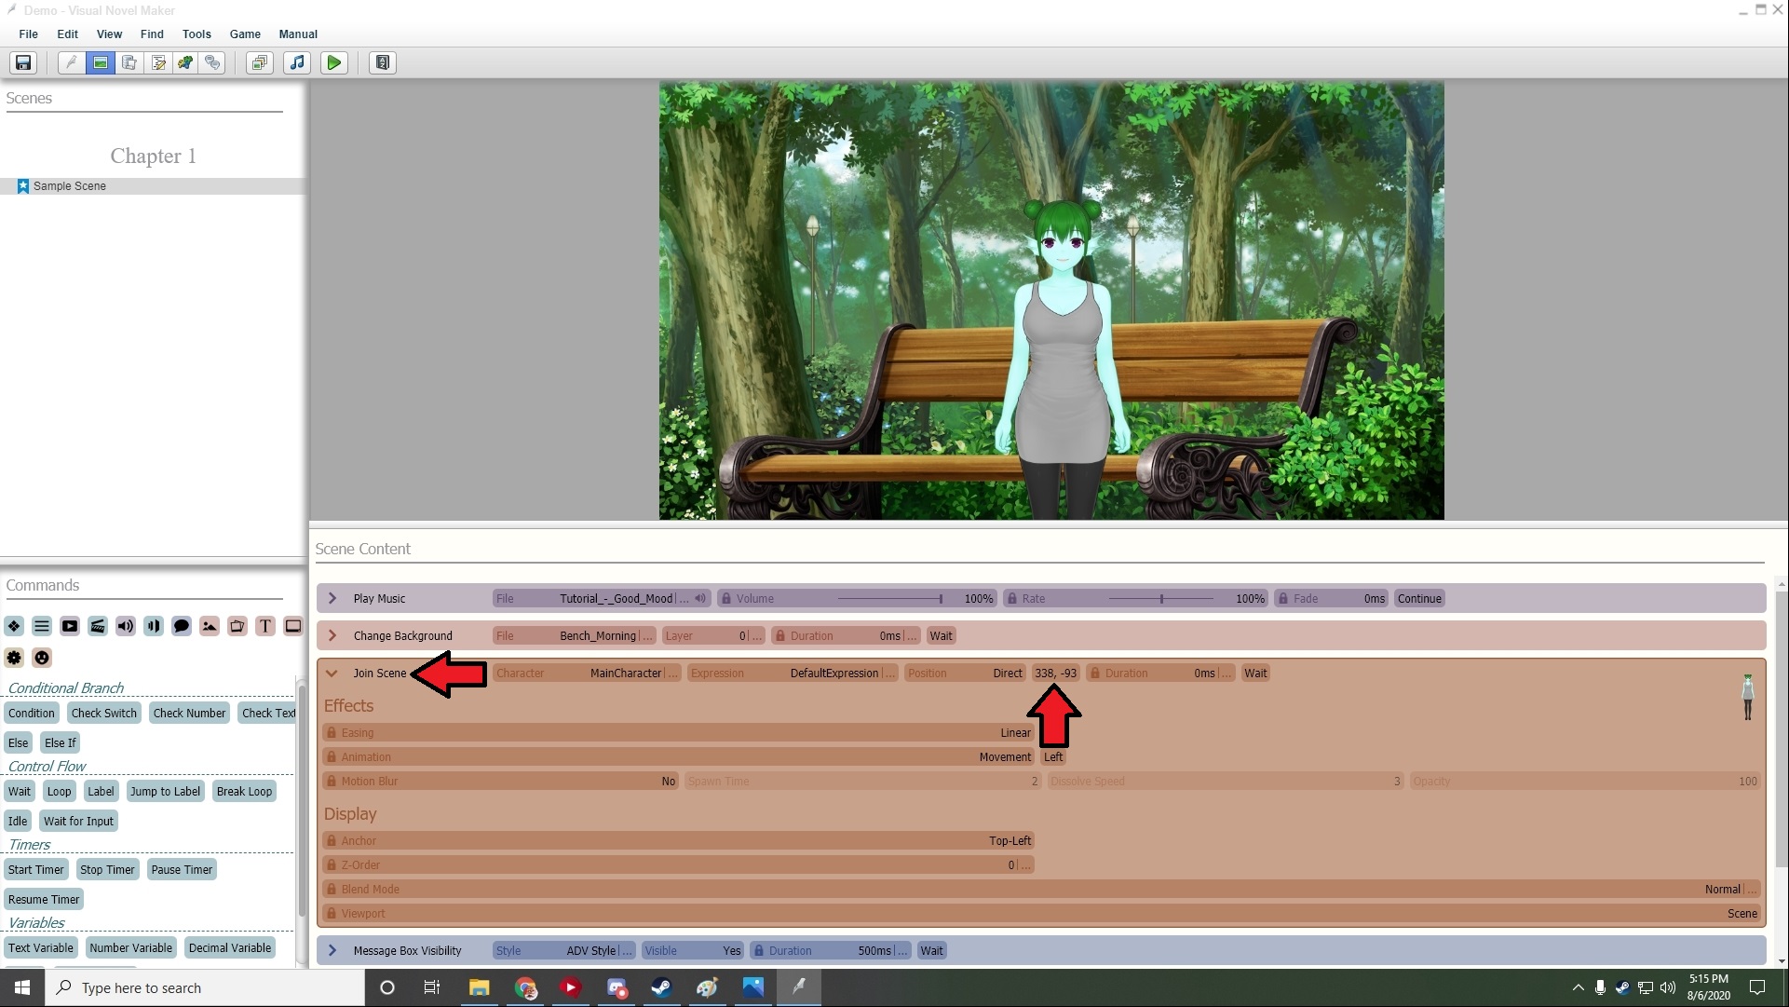Toggle the lock icon on Motion Blur
Viewport: 1789px width, 1007px height.
[332, 782]
